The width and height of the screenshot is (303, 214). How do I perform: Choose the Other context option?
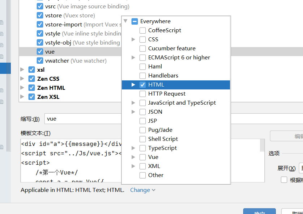(155, 175)
